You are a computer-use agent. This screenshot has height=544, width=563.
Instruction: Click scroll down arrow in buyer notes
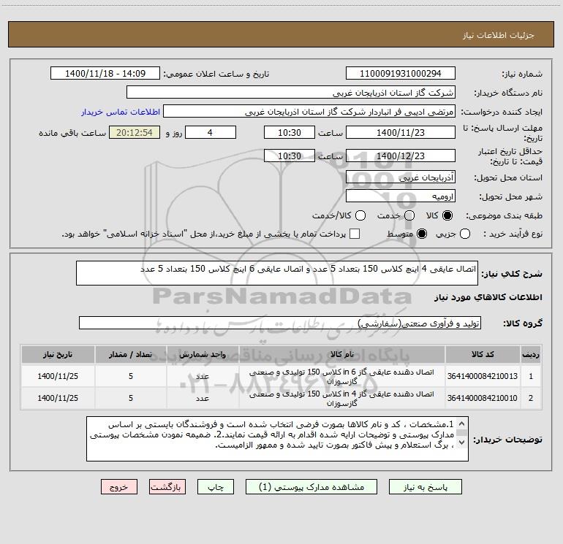(462, 443)
